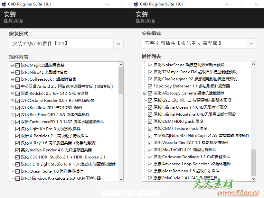Expand the Arnold 2.5 阿诺德渲染器 node
The width and height of the screenshot is (264, 198).
coord(12,86)
